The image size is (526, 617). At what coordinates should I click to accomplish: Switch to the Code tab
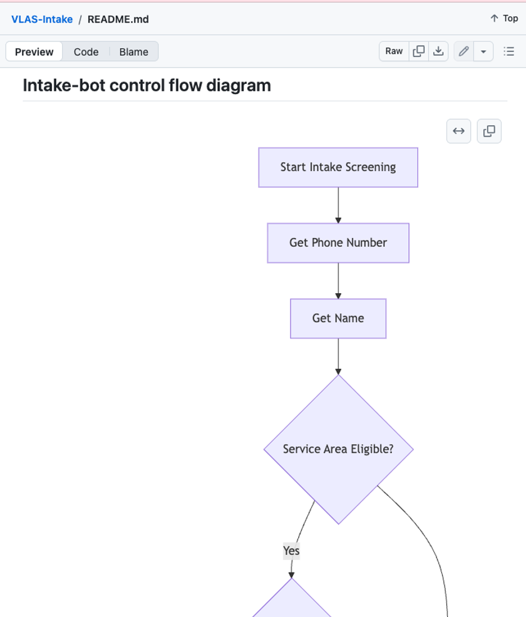click(x=86, y=51)
